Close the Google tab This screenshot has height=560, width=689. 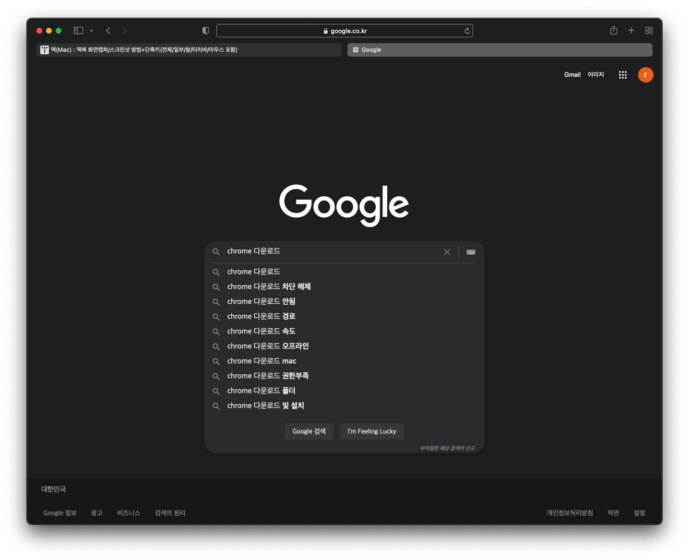(356, 50)
